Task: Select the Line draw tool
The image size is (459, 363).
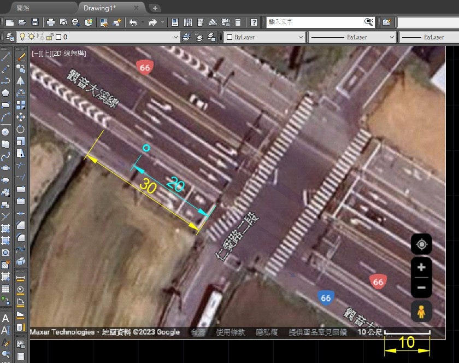Action: coord(5,57)
